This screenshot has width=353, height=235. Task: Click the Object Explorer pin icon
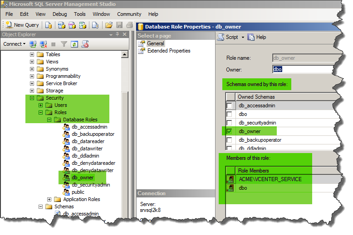(x=118, y=34)
